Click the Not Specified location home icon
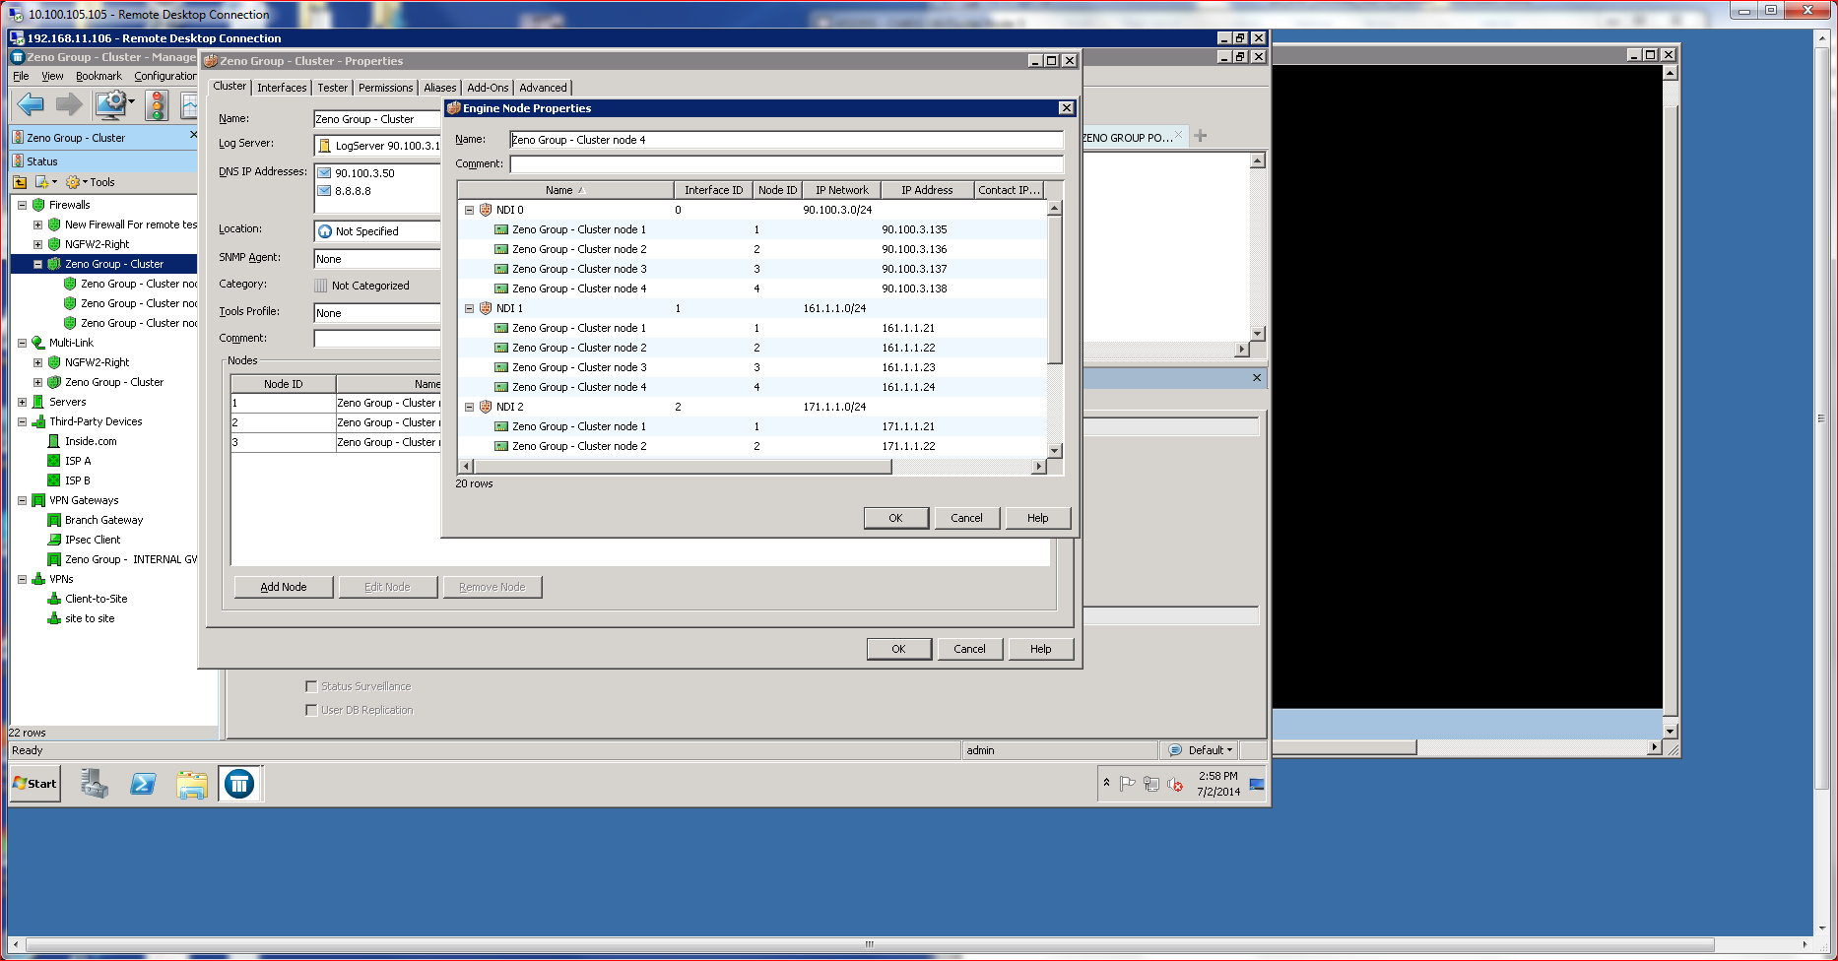 [325, 231]
